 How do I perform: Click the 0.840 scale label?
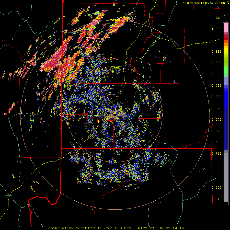pos(216,63)
